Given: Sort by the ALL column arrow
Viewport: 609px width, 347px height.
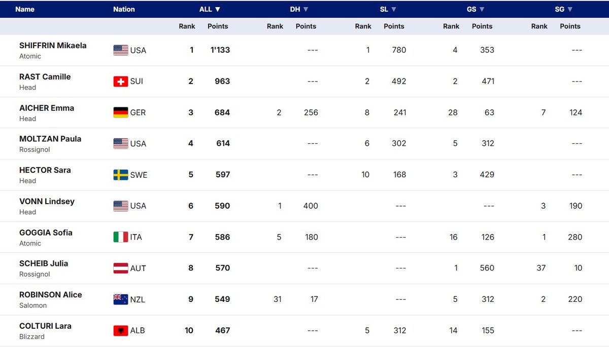Looking at the screenshot, I should (x=218, y=9).
